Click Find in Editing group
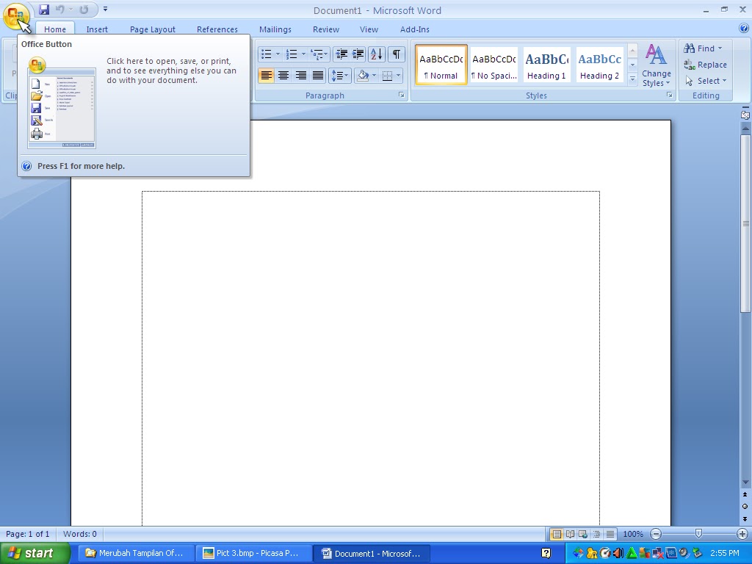This screenshot has height=564, width=752. (x=703, y=48)
